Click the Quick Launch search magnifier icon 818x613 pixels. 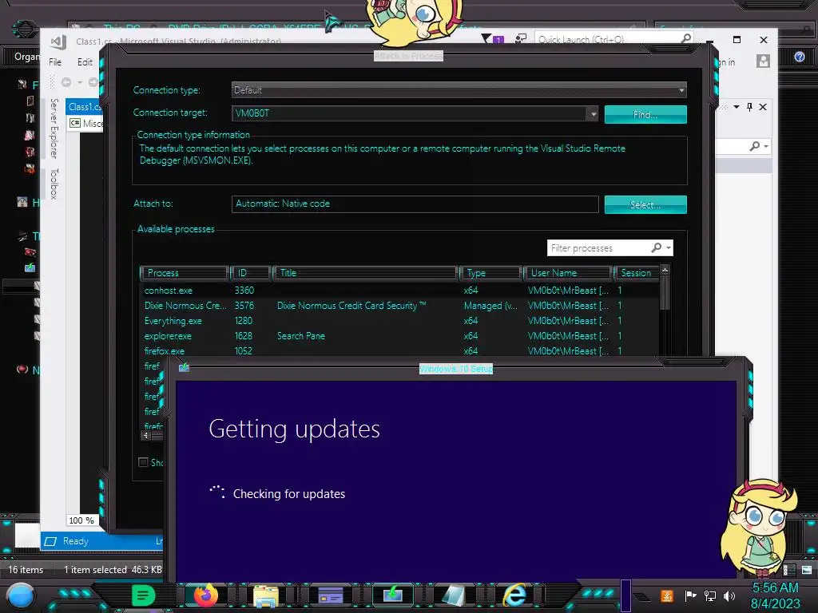coord(686,38)
